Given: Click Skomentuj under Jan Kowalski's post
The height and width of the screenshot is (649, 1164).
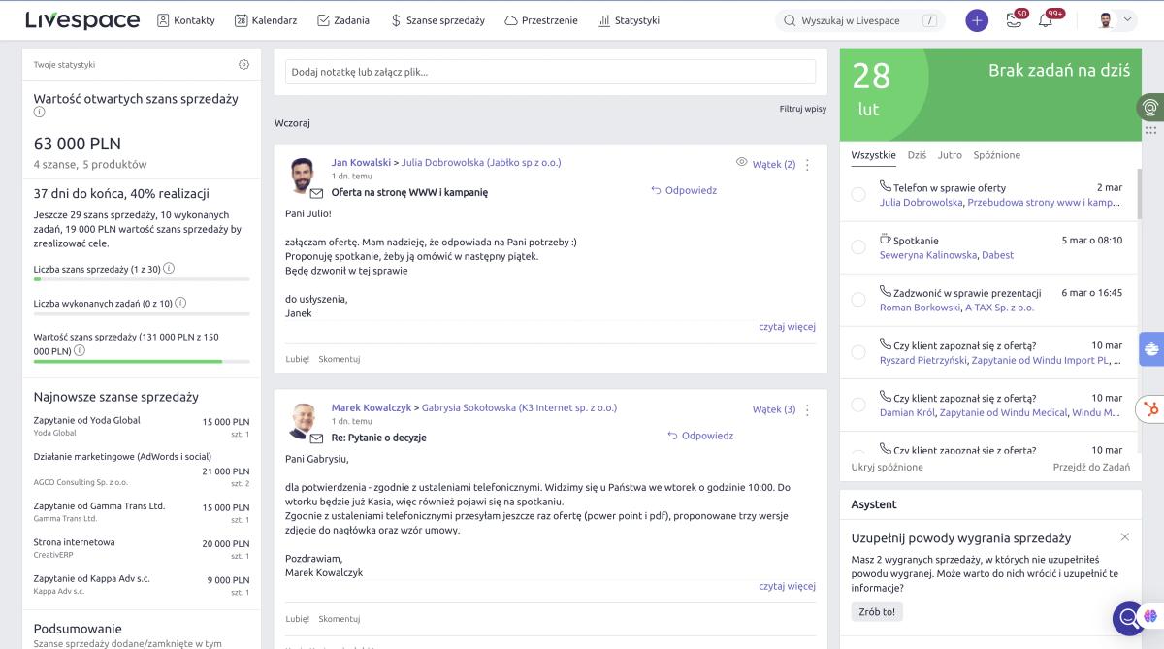Looking at the screenshot, I should 339,359.
